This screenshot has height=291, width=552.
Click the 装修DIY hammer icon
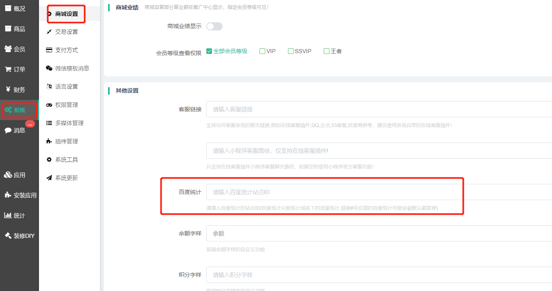coord(8,236)
